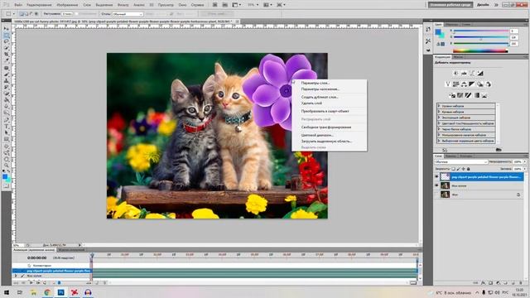Click the Levels adjustment icon

pos(464,73)
